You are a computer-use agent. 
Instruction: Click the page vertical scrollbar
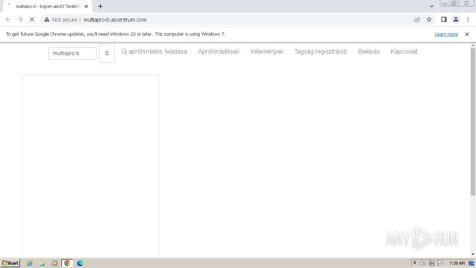click(473, 121)
